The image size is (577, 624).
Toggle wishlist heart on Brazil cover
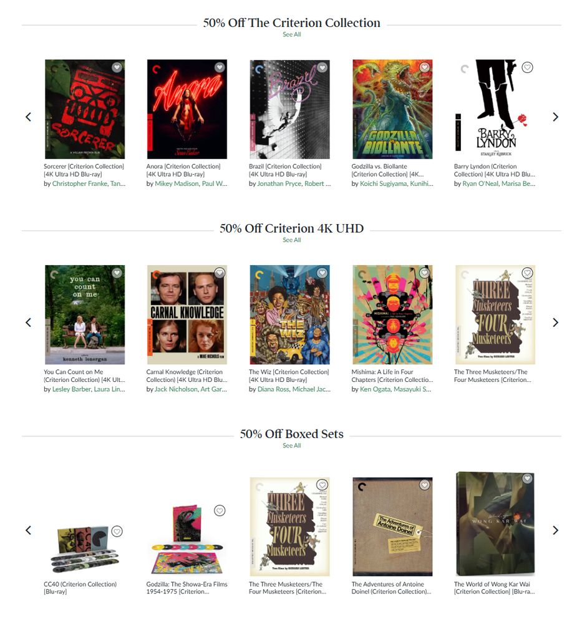(322, 67)
